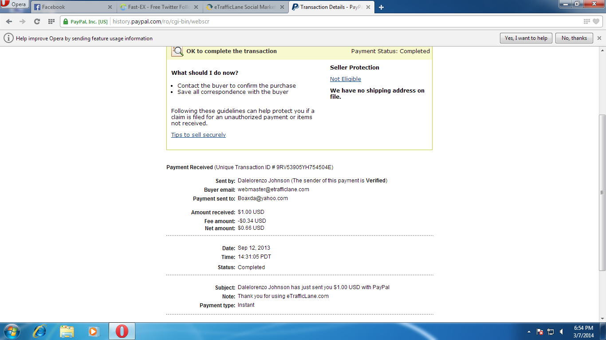606x340 pixels.
Task: Click the page vertical scrollbar thumb
Action: click(x=602, y=193)
